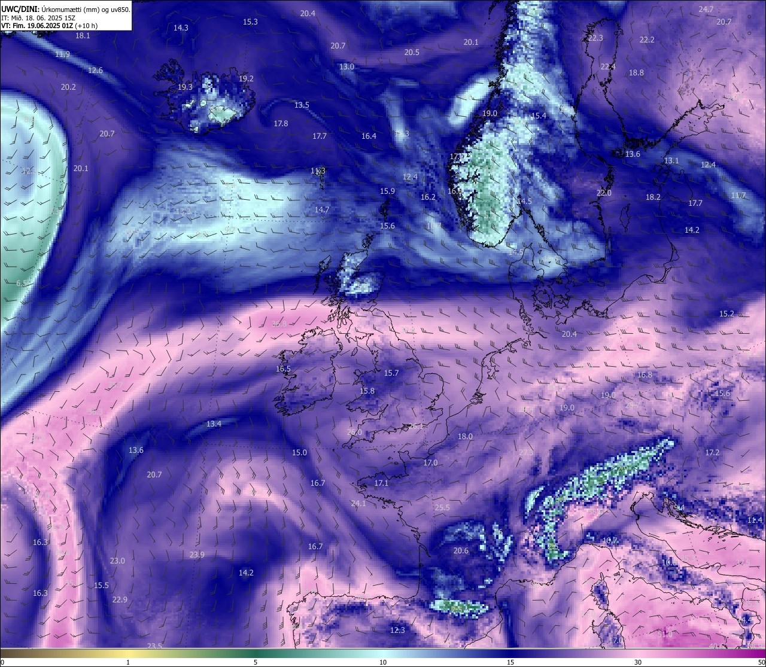Click the color scale label '50'
Viewport: 766px width, 667px height.
point(761,662)
